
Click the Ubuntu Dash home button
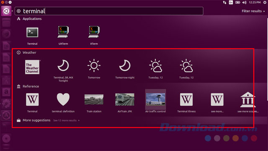point(6,11)
